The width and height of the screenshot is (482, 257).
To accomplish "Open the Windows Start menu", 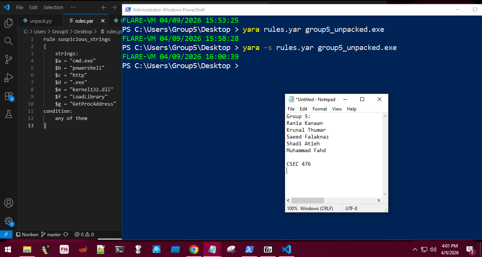I will [x=8, y=249].
